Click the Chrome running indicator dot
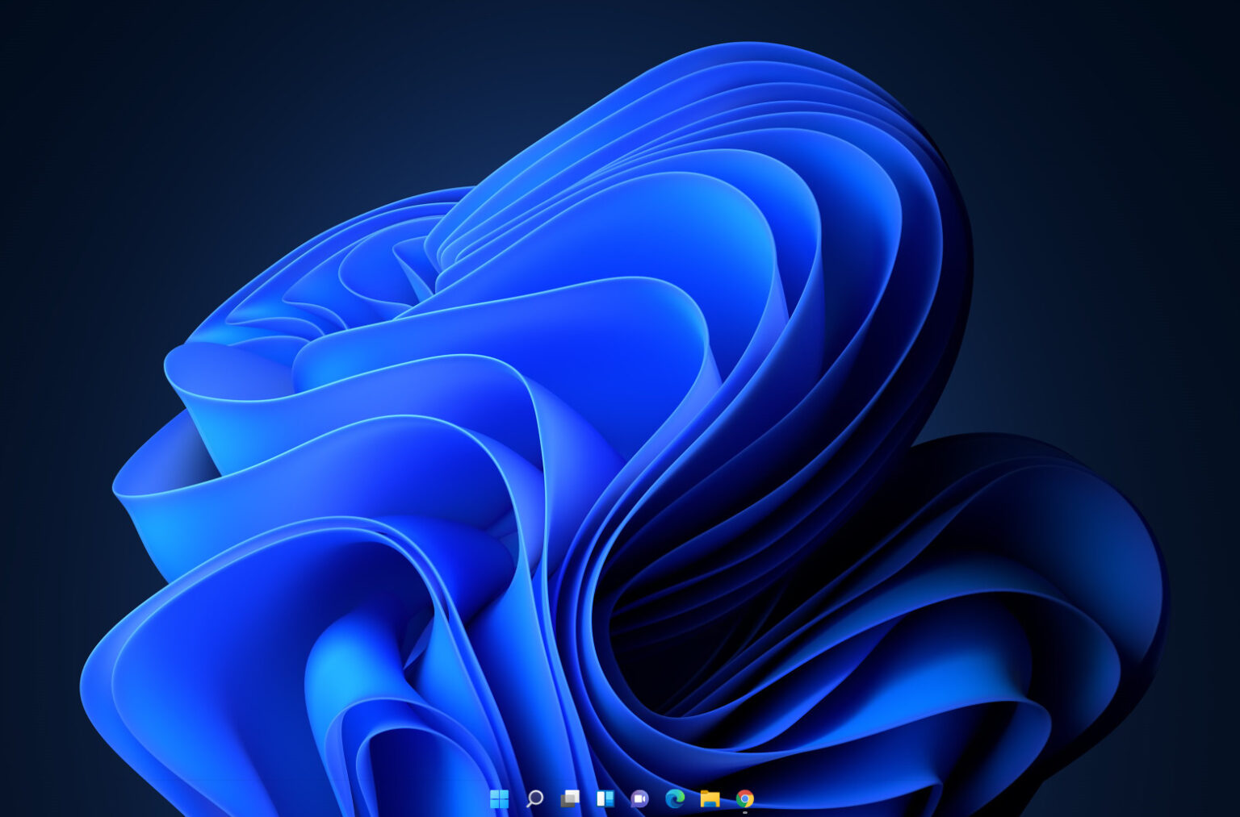This screenshot has width=1240, height=817. pyautogui.click(x=746, y=813)
